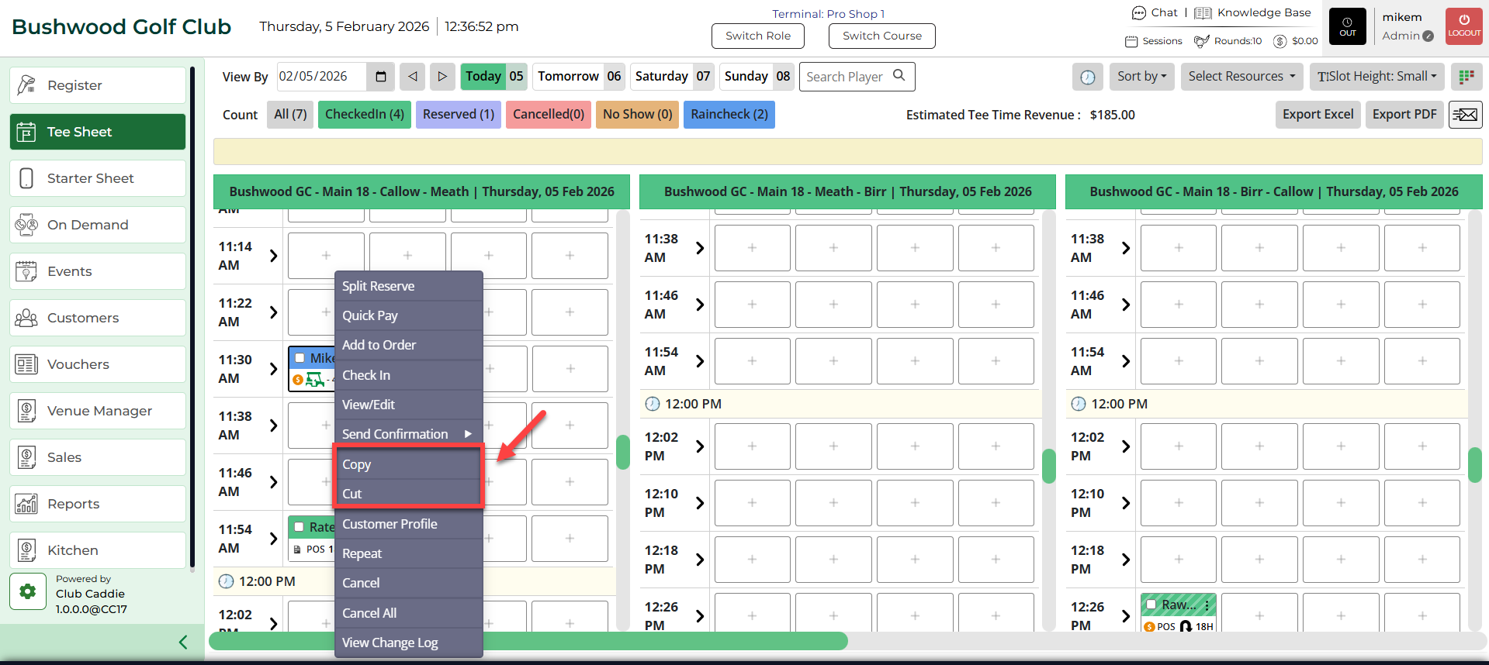The height and width of the screenshot is (665, 1489).
Task: Open the green grid view icon
Action: pyautogui.click(x=1466, y=76)
